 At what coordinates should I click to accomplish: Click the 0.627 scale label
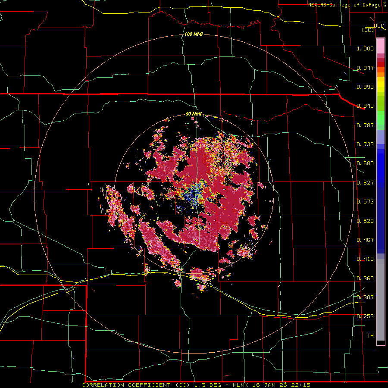click(x=365, y=183)
